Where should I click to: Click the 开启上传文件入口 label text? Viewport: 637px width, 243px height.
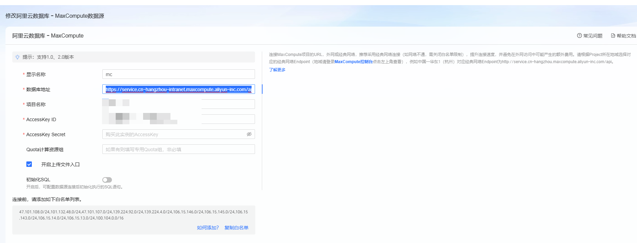coord(60,165)
